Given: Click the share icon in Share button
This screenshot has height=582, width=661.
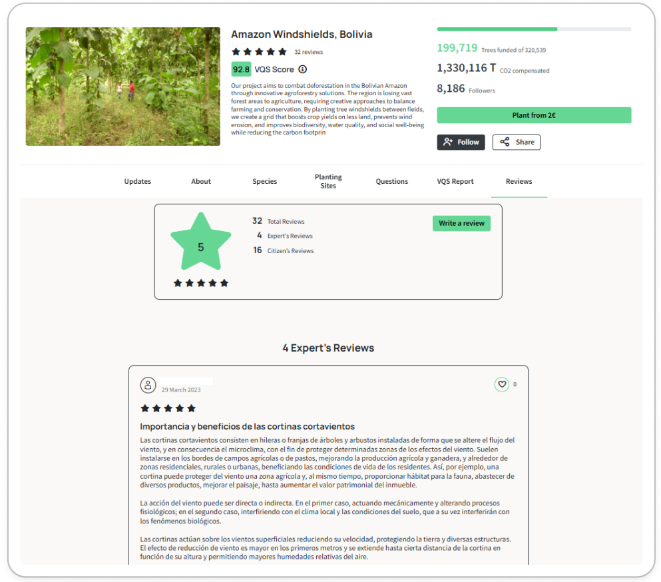Looking at the screenshot, I should pyautogui.click(x=505, y=142).
